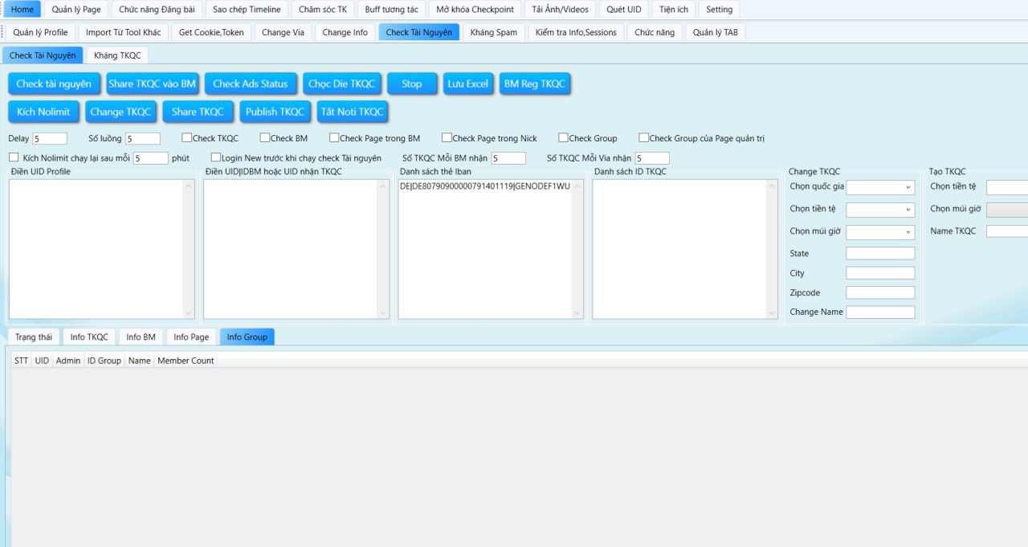
Task: Click the Zipcode input field
Action: 880,293
